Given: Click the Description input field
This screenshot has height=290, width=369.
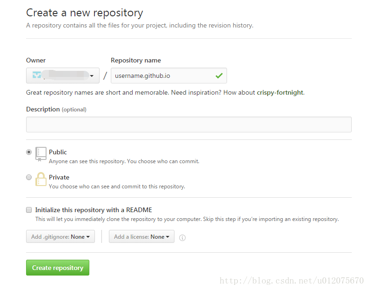Looking at the screenshot, I should tap(189, 124).
